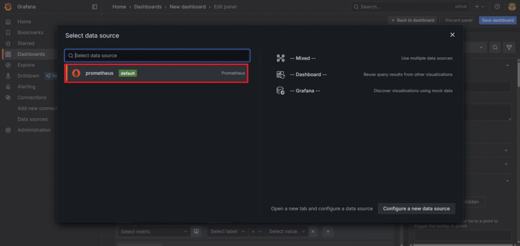Click the Home house icon in sidebar
Image resolution: width=520 pixels, height=246 pixels.
click(8, 21)
